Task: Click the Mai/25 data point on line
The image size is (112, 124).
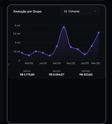Action: pos(29,55)
